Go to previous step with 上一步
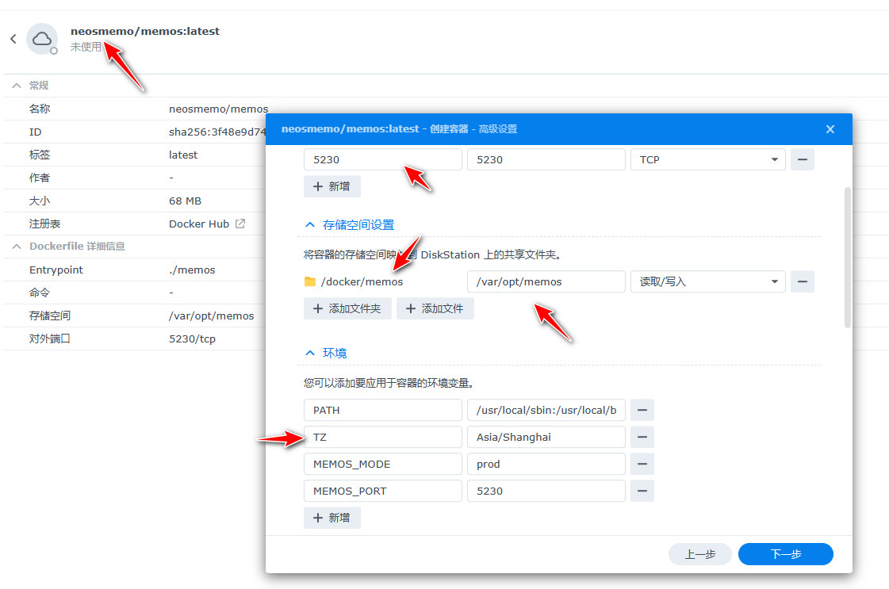Image resolution: width=889 pixels, height=589 pixels. coord(699,554)
